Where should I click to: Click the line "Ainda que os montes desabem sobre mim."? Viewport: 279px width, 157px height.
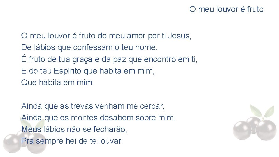pos(98,118)
